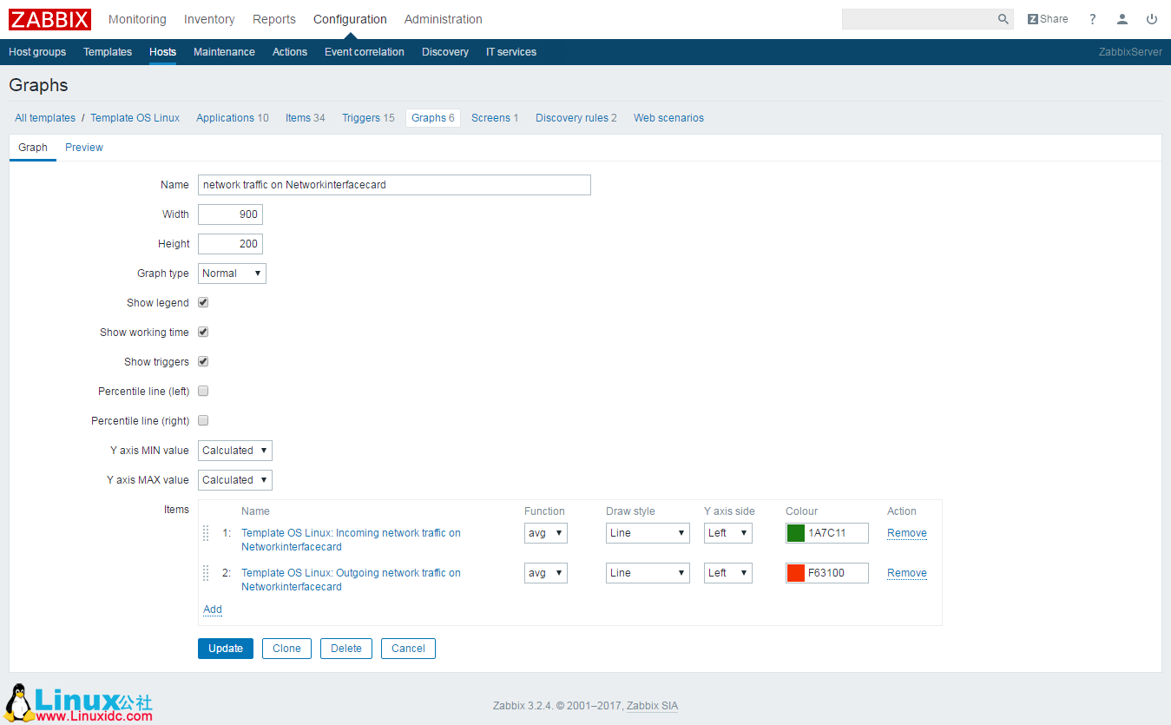Open Draw style dropdown for Outgoing traffic item
Viewport: 1171px width, 725px height.
pyautogui.click(x=647, y=572)
